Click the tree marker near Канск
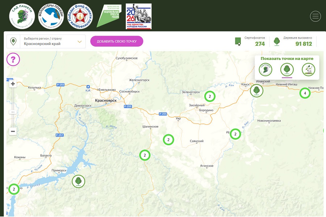 click(256, 90)
